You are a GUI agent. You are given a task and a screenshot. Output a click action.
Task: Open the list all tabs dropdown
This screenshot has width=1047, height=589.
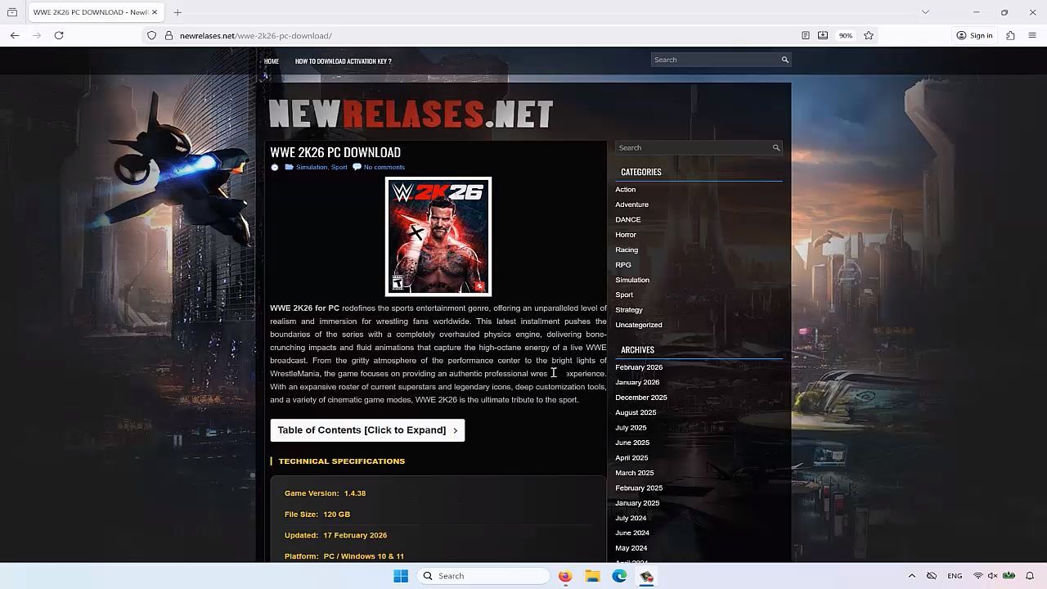925,12
